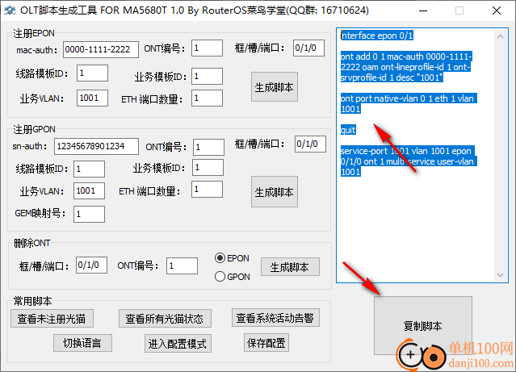Click 生成脚本 in the 注册GPON section
The width and height of the screenshot is (516, 372).
(x=275, y=192)
